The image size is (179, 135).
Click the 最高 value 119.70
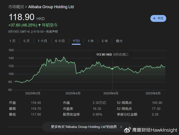(36, 109)
